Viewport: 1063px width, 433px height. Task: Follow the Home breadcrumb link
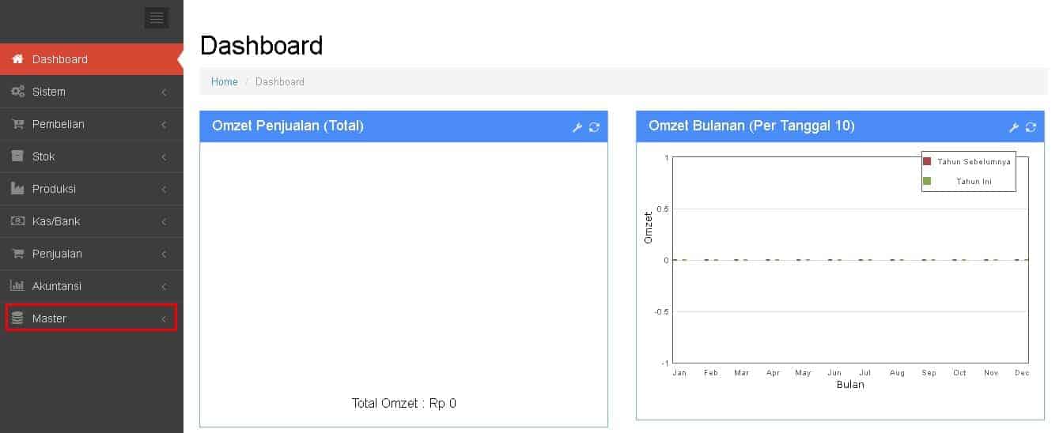point(225,81)
